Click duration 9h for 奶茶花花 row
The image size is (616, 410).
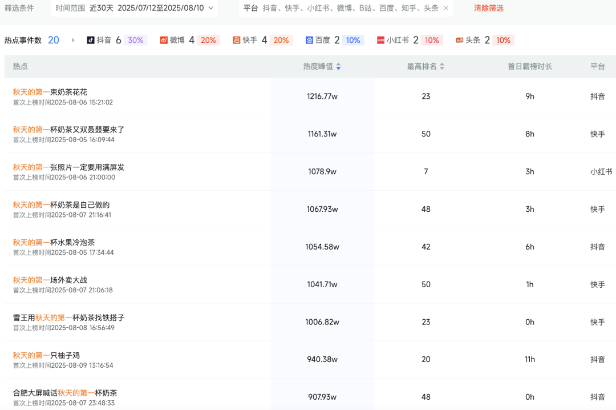point(529,97)
